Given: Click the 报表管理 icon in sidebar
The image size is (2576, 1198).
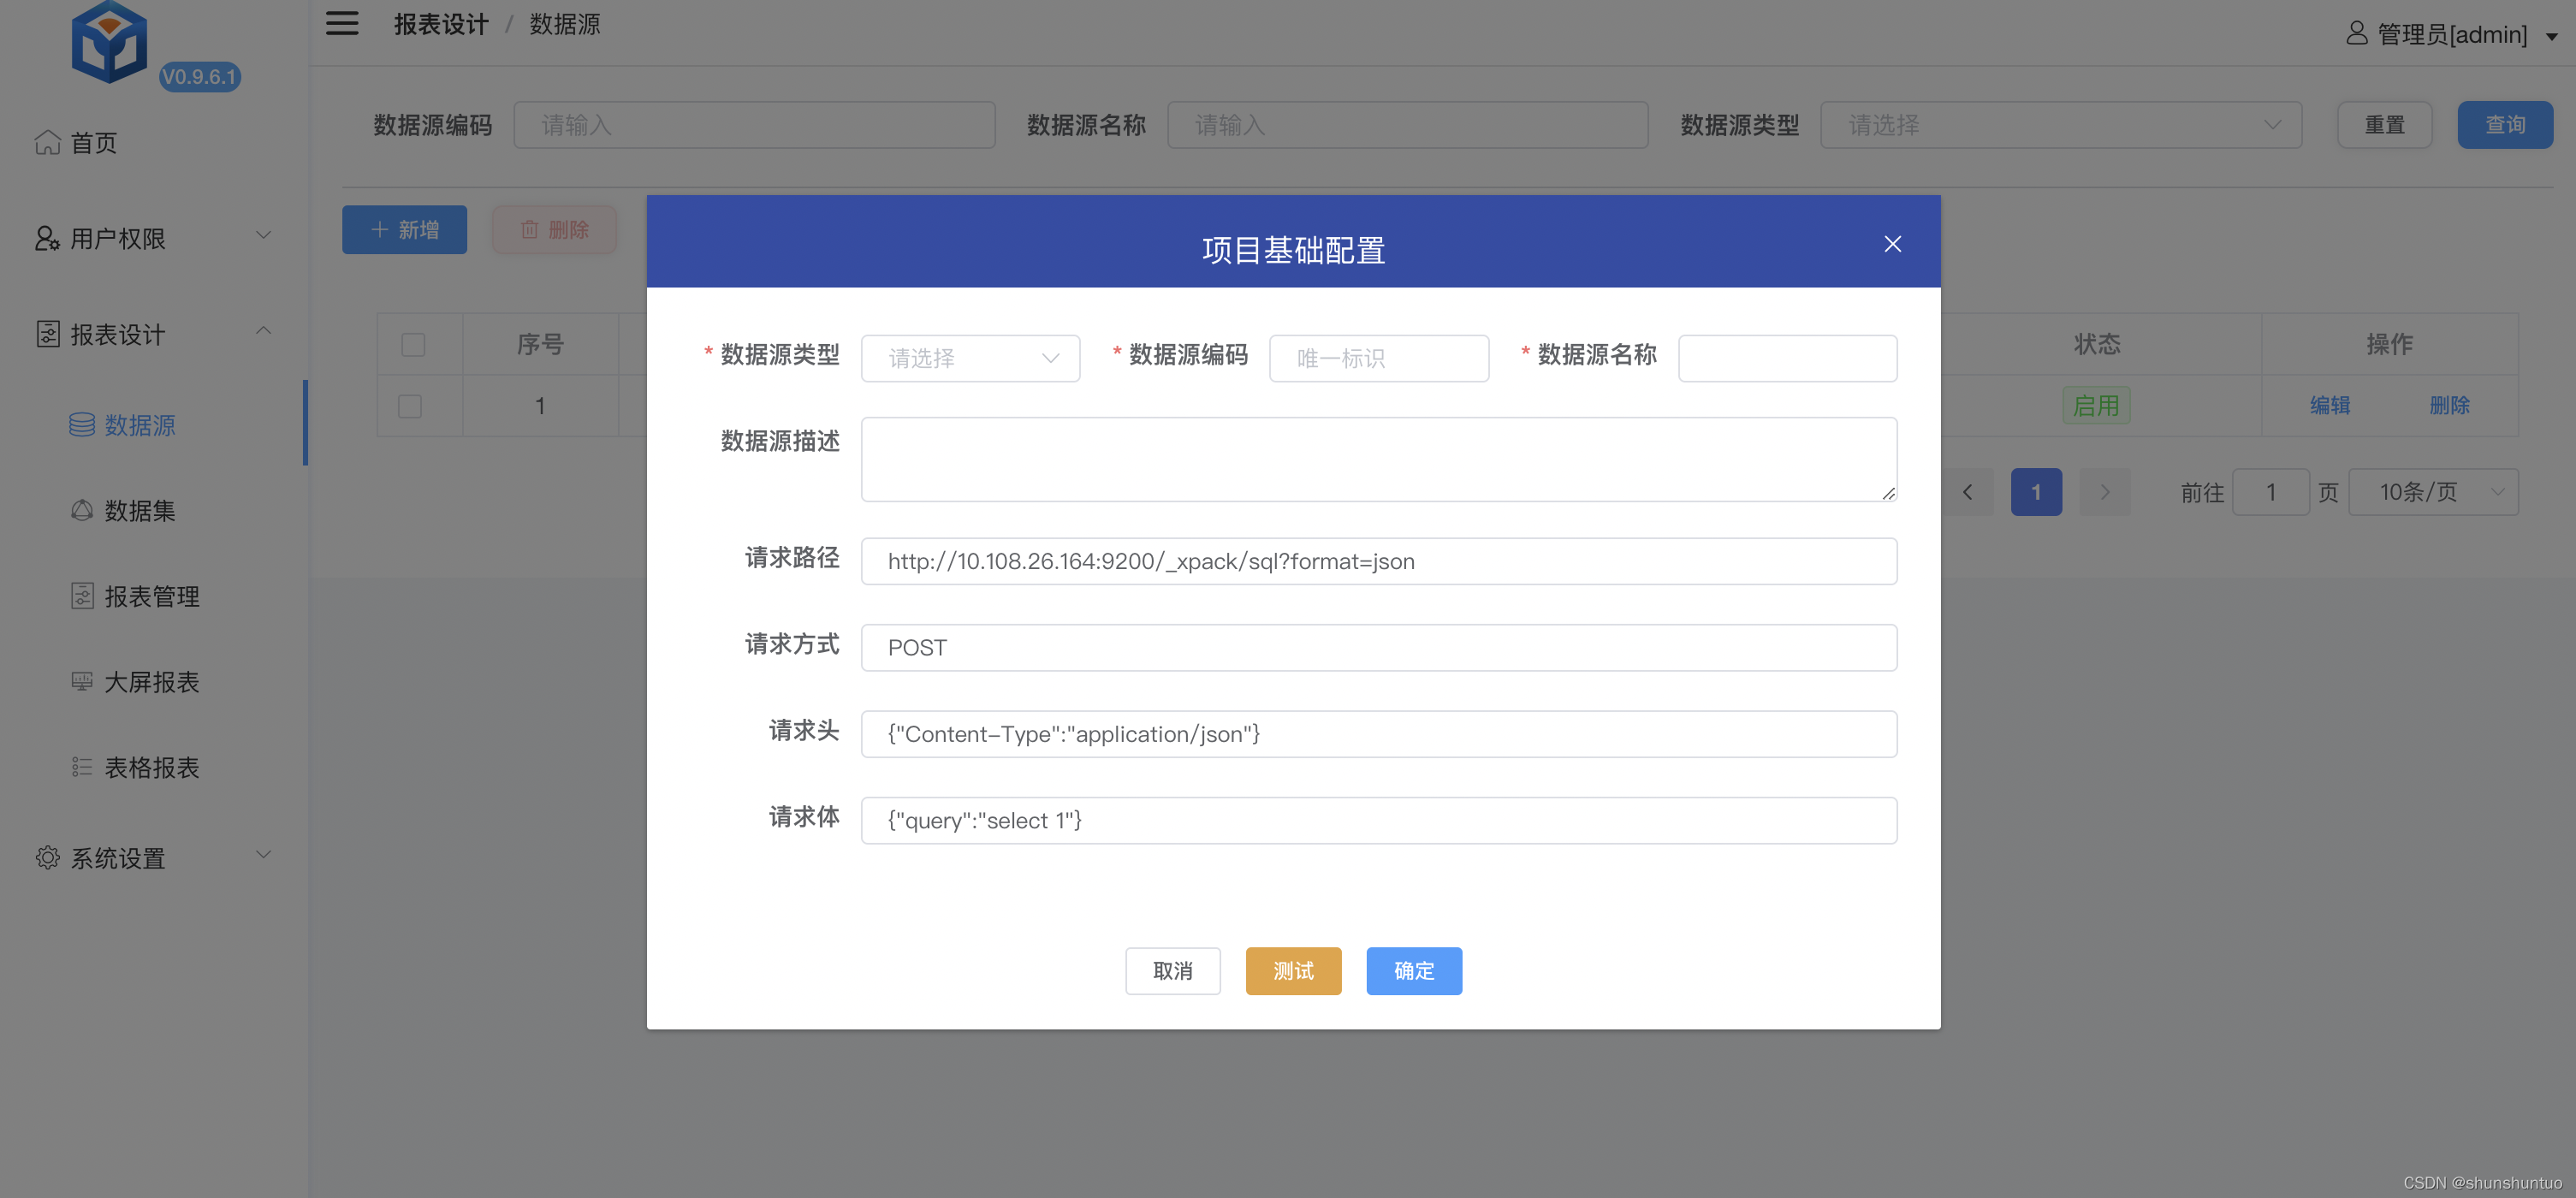Looking at the screenshot, I should pyautogui.click(x=82, y=596).
